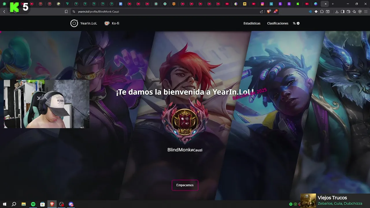
Task: Open OBS Studio from the taskbar
Action: click(x=62, y=204)
